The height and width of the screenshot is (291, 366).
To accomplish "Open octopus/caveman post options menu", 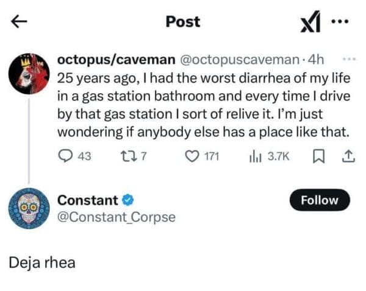I will pyautogui.click(x=348, y=59).
